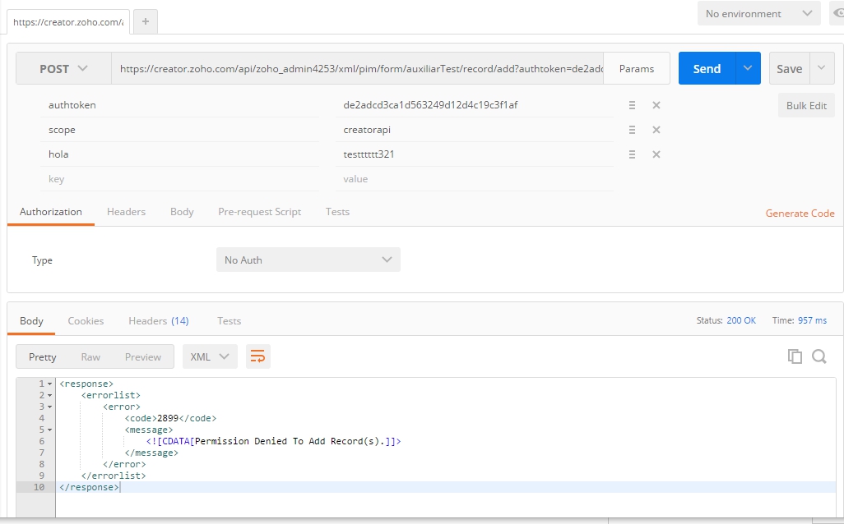Toggle line wrap icon in response

pyautogui.click(x=257, y=356)
